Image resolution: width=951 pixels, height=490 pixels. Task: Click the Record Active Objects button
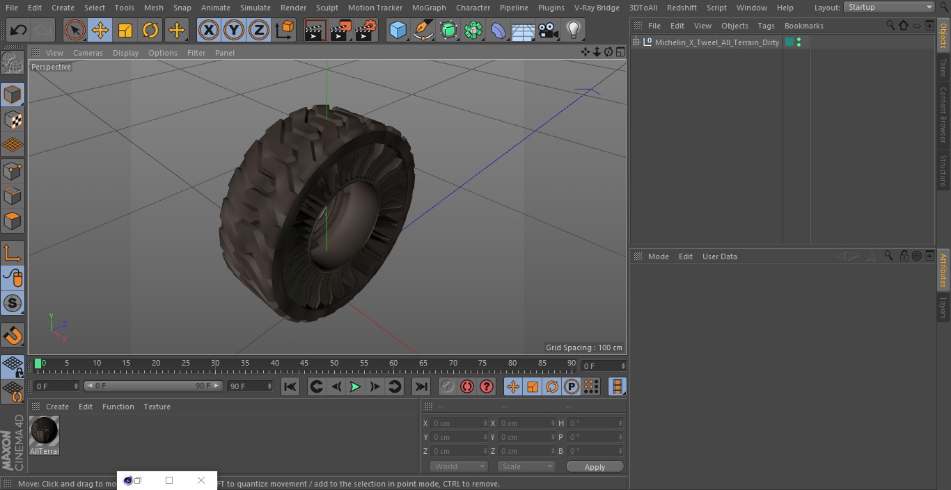tap(448, 386)
